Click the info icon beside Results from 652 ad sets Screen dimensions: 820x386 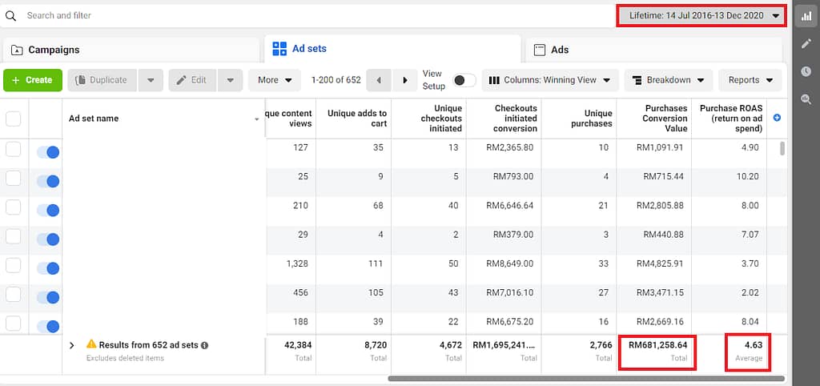204,345
